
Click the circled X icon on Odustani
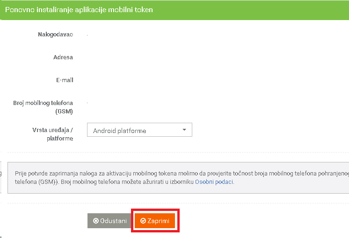(96, 221)
